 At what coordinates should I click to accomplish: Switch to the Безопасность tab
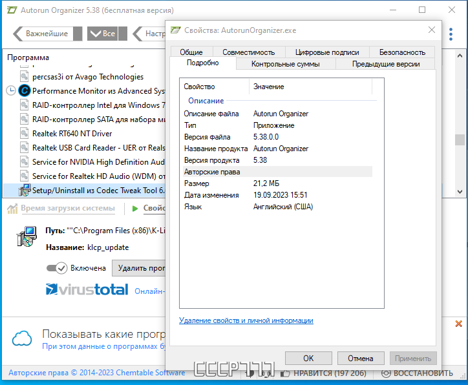coord(402,52)
